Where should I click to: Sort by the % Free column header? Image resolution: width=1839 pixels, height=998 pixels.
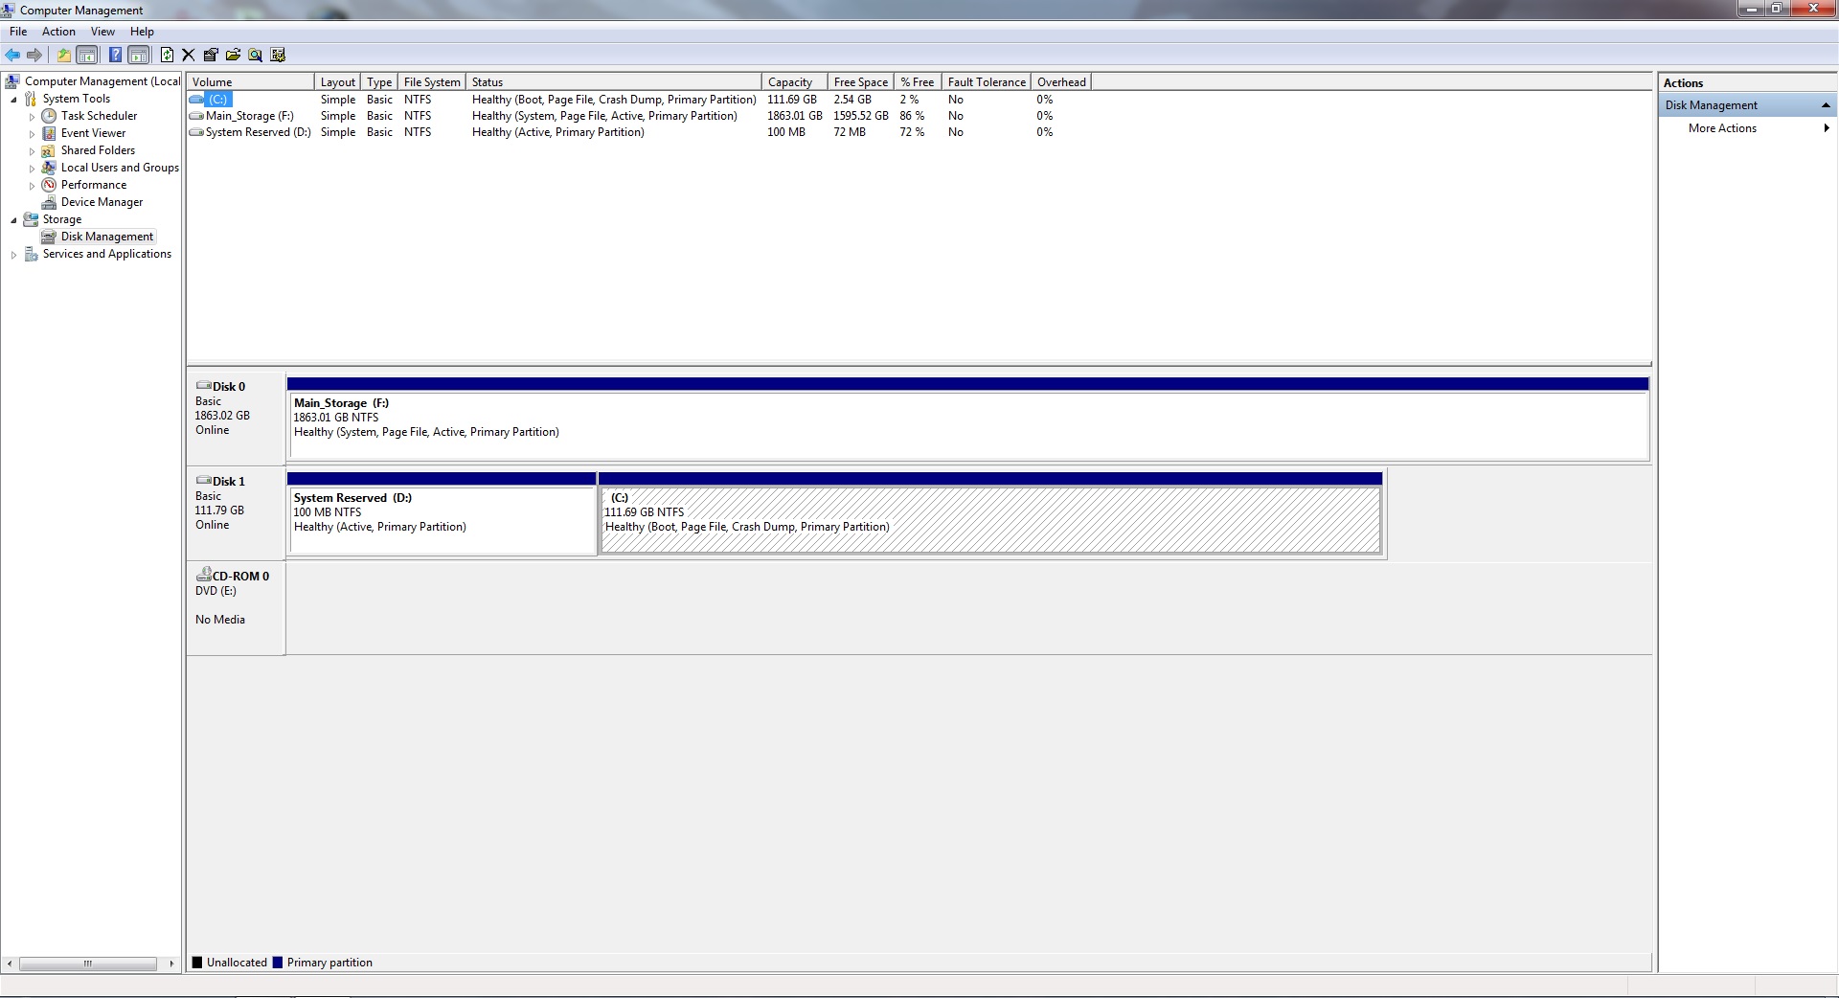pyautogui.click(x=918, y=82)
